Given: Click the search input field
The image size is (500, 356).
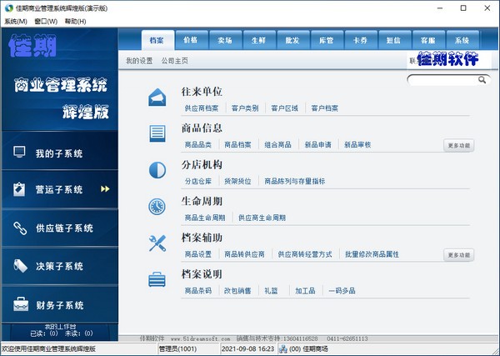Looking at the screenshot, I should click(442, 80).
